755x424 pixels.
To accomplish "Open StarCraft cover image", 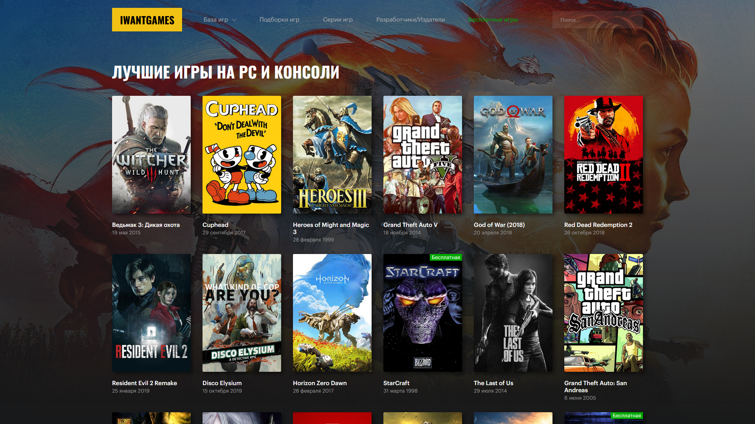I will [x=423, y=313].
